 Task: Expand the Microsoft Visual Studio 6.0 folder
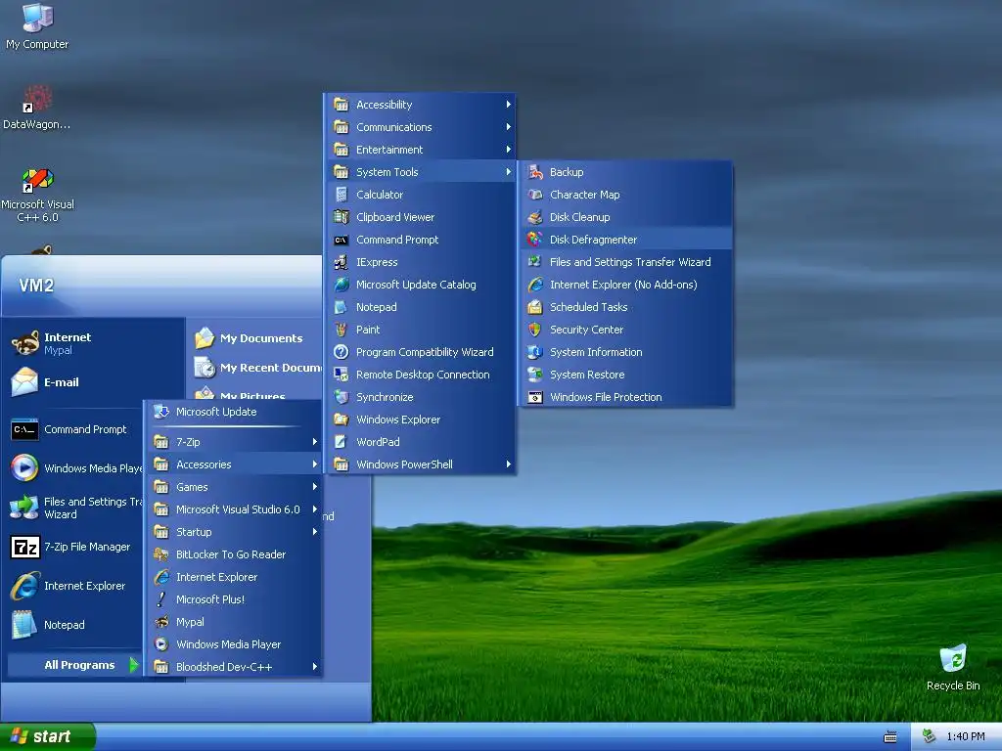point(234,509)
